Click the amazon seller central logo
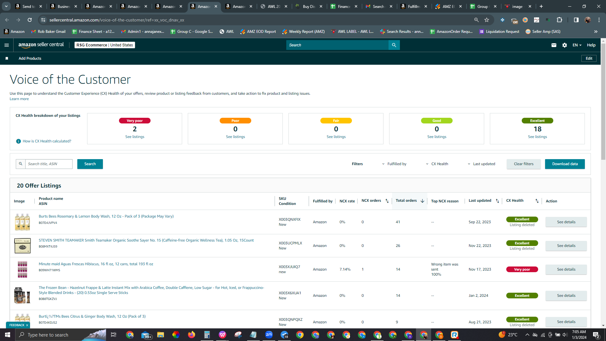Image resolution: width=606 pixels, height=341 pixels. (41, 45)
